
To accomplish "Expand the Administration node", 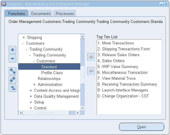I will (34, 85).
